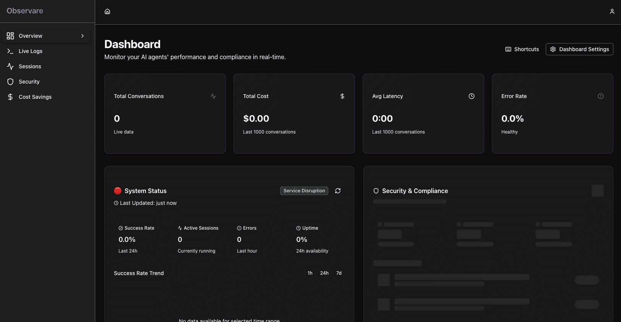The image size is (621, 322).
Task: Click the Cost Savings dollar icon
Action: click(10, 97)
